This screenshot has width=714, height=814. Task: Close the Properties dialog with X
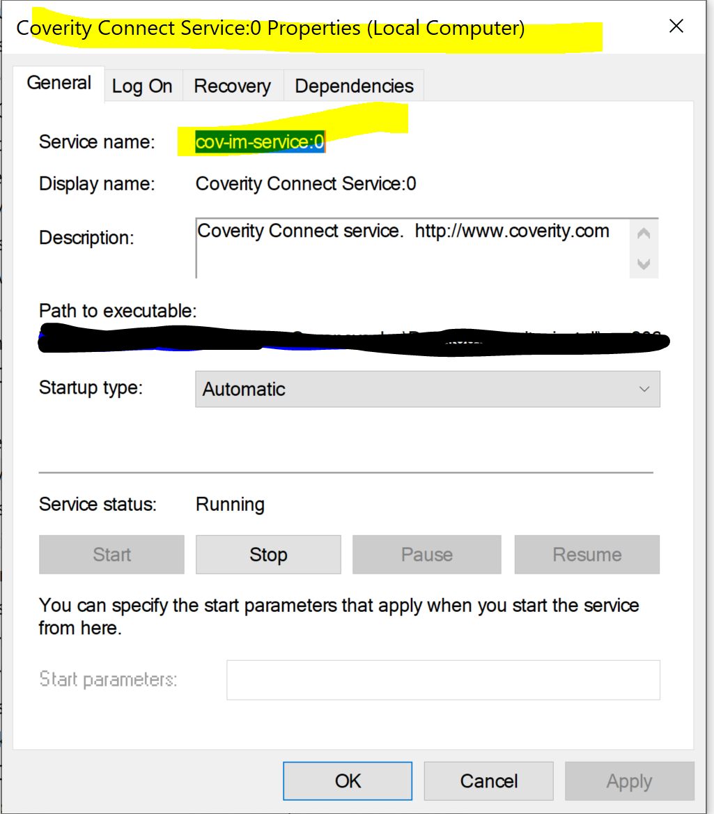pos(676,26)
